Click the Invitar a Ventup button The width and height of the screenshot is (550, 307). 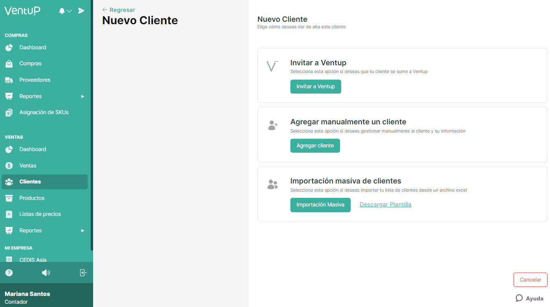[315, 87]
